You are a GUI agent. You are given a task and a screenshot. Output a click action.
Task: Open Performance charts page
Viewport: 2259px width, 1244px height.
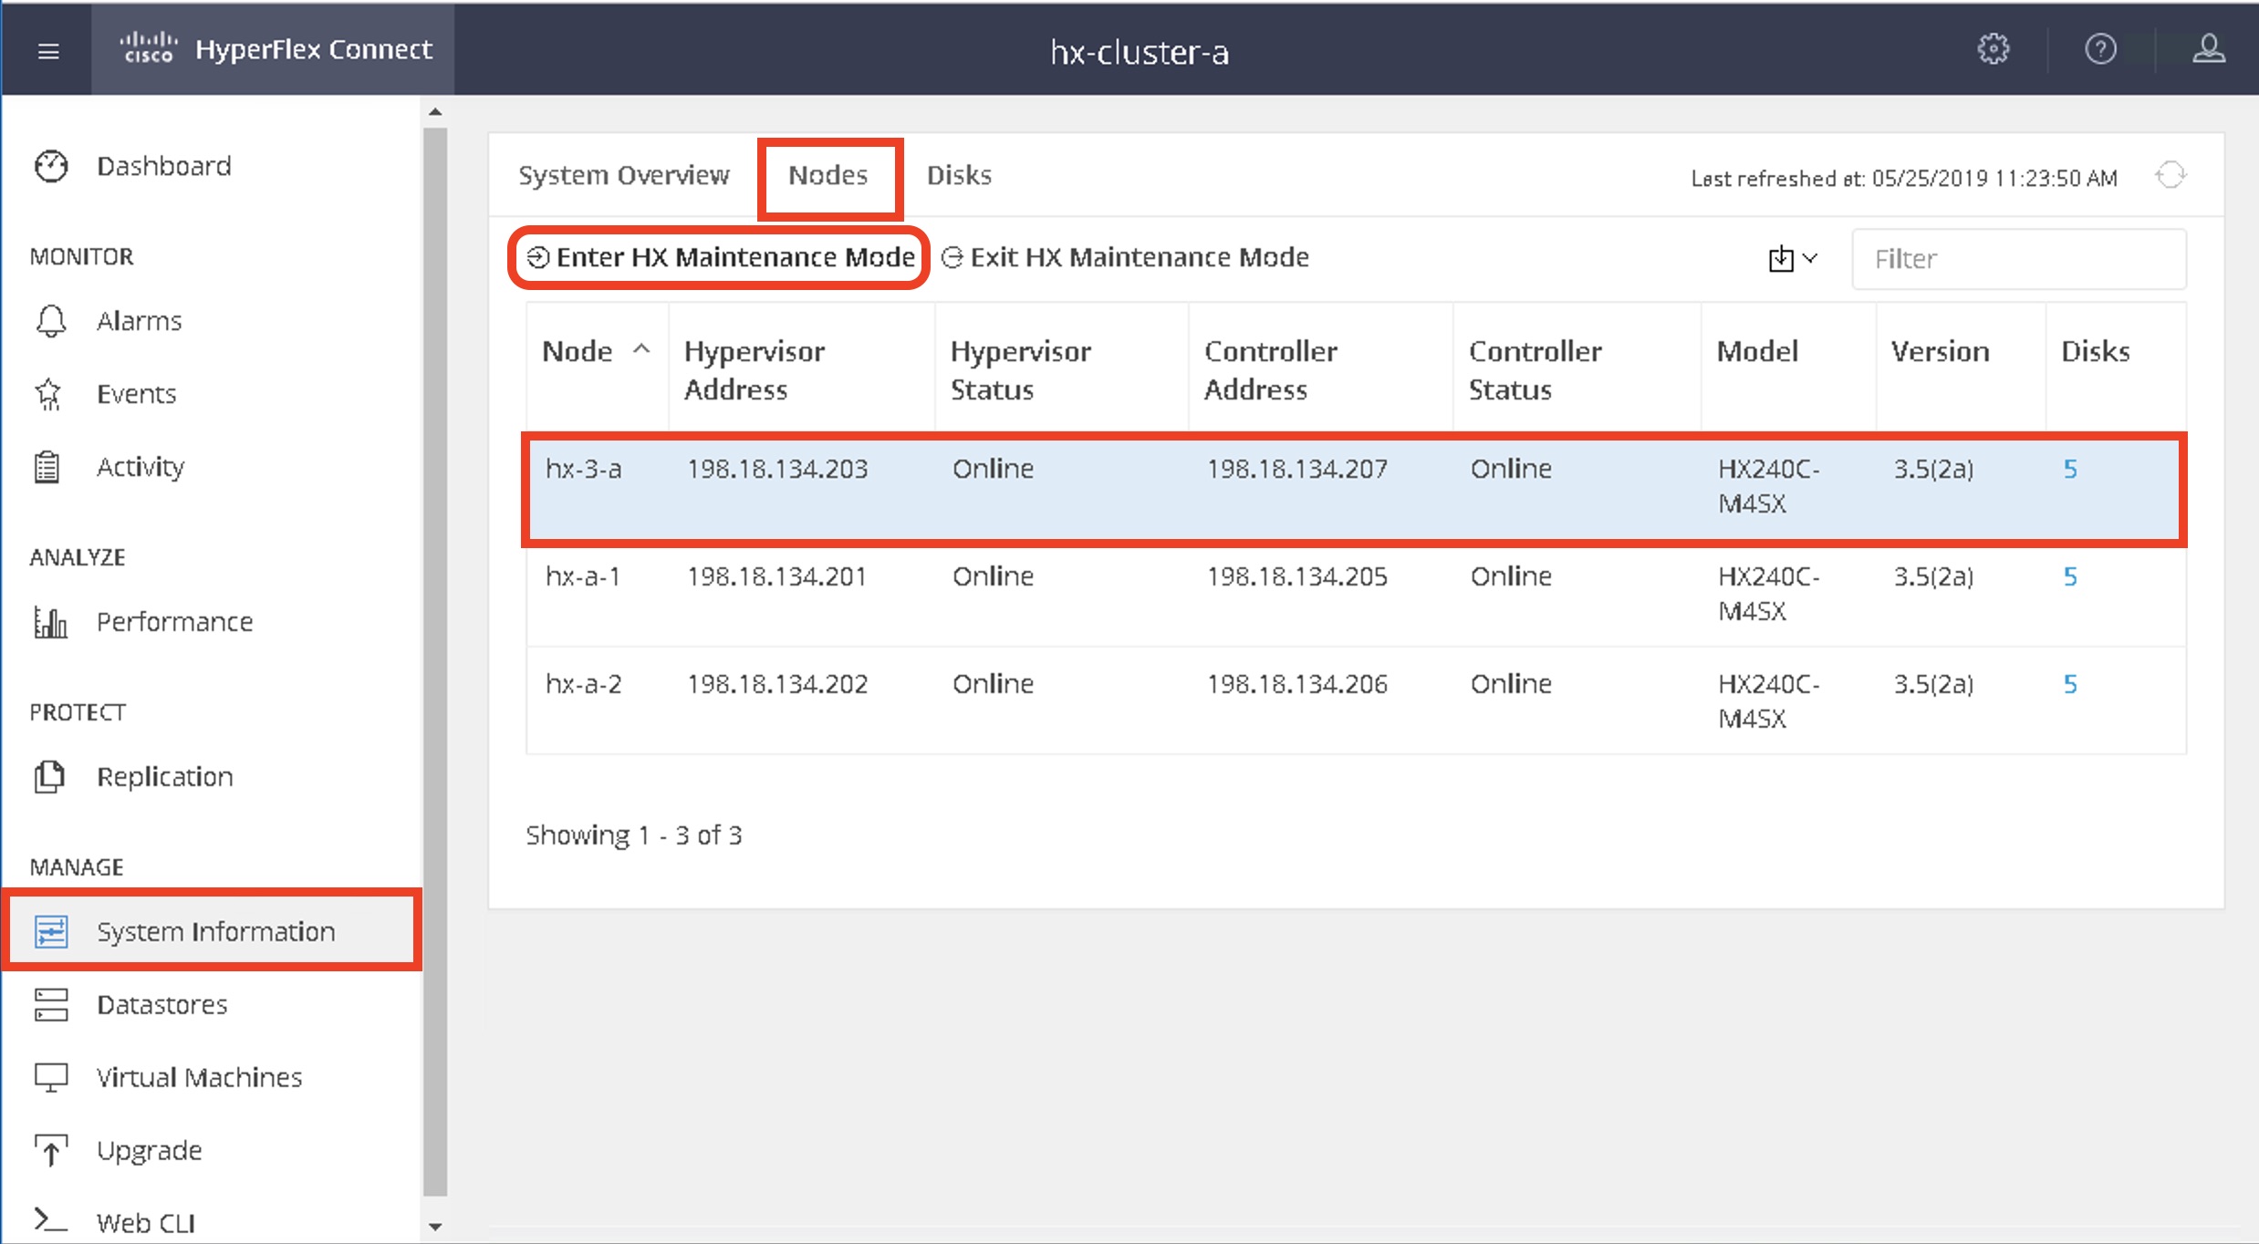(x=174, y=622)
